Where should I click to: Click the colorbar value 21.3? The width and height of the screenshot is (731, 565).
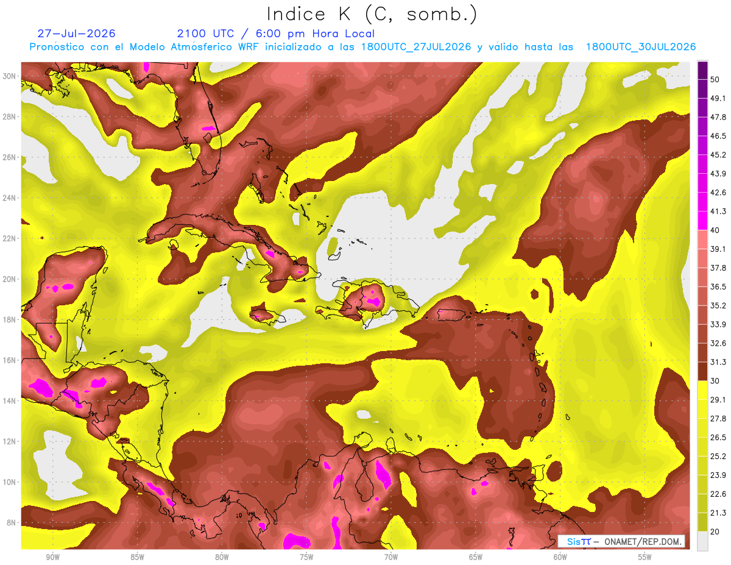point(718,513)
